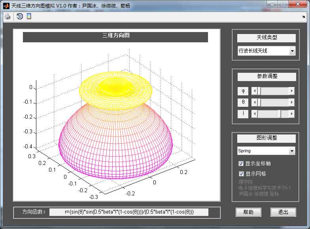
Task: Click the left arrow of the l slider
Action: pos(255,114)
